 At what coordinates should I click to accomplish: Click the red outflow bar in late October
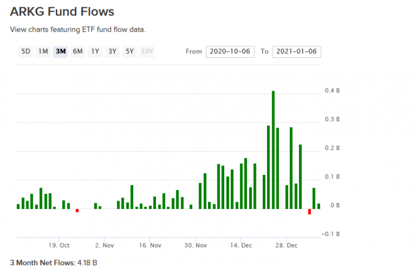point(77,211)
